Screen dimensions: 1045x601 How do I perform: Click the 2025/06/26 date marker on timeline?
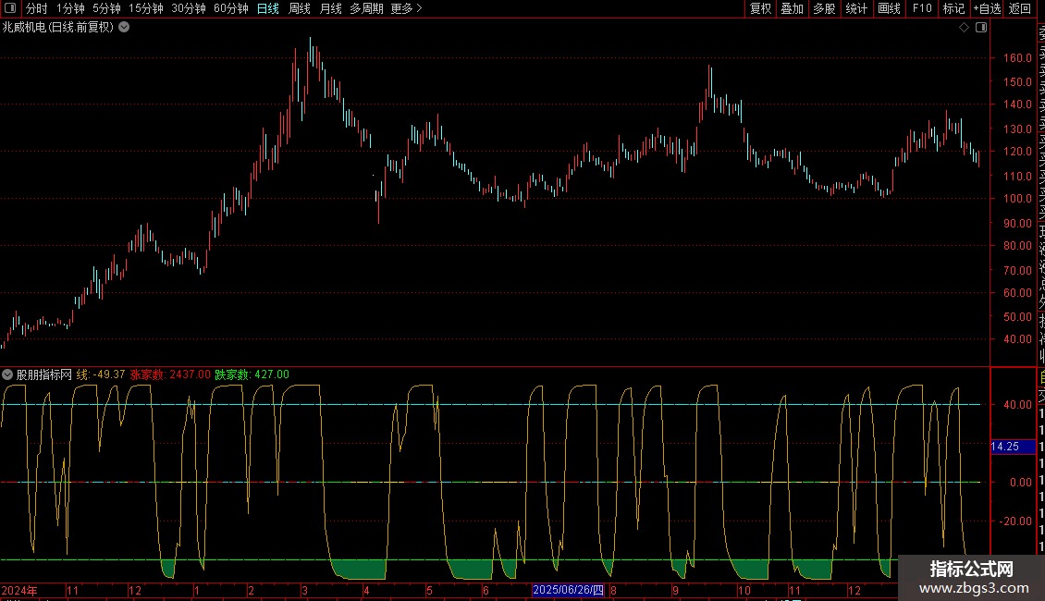pyautogui.click(x=569, y=590)
